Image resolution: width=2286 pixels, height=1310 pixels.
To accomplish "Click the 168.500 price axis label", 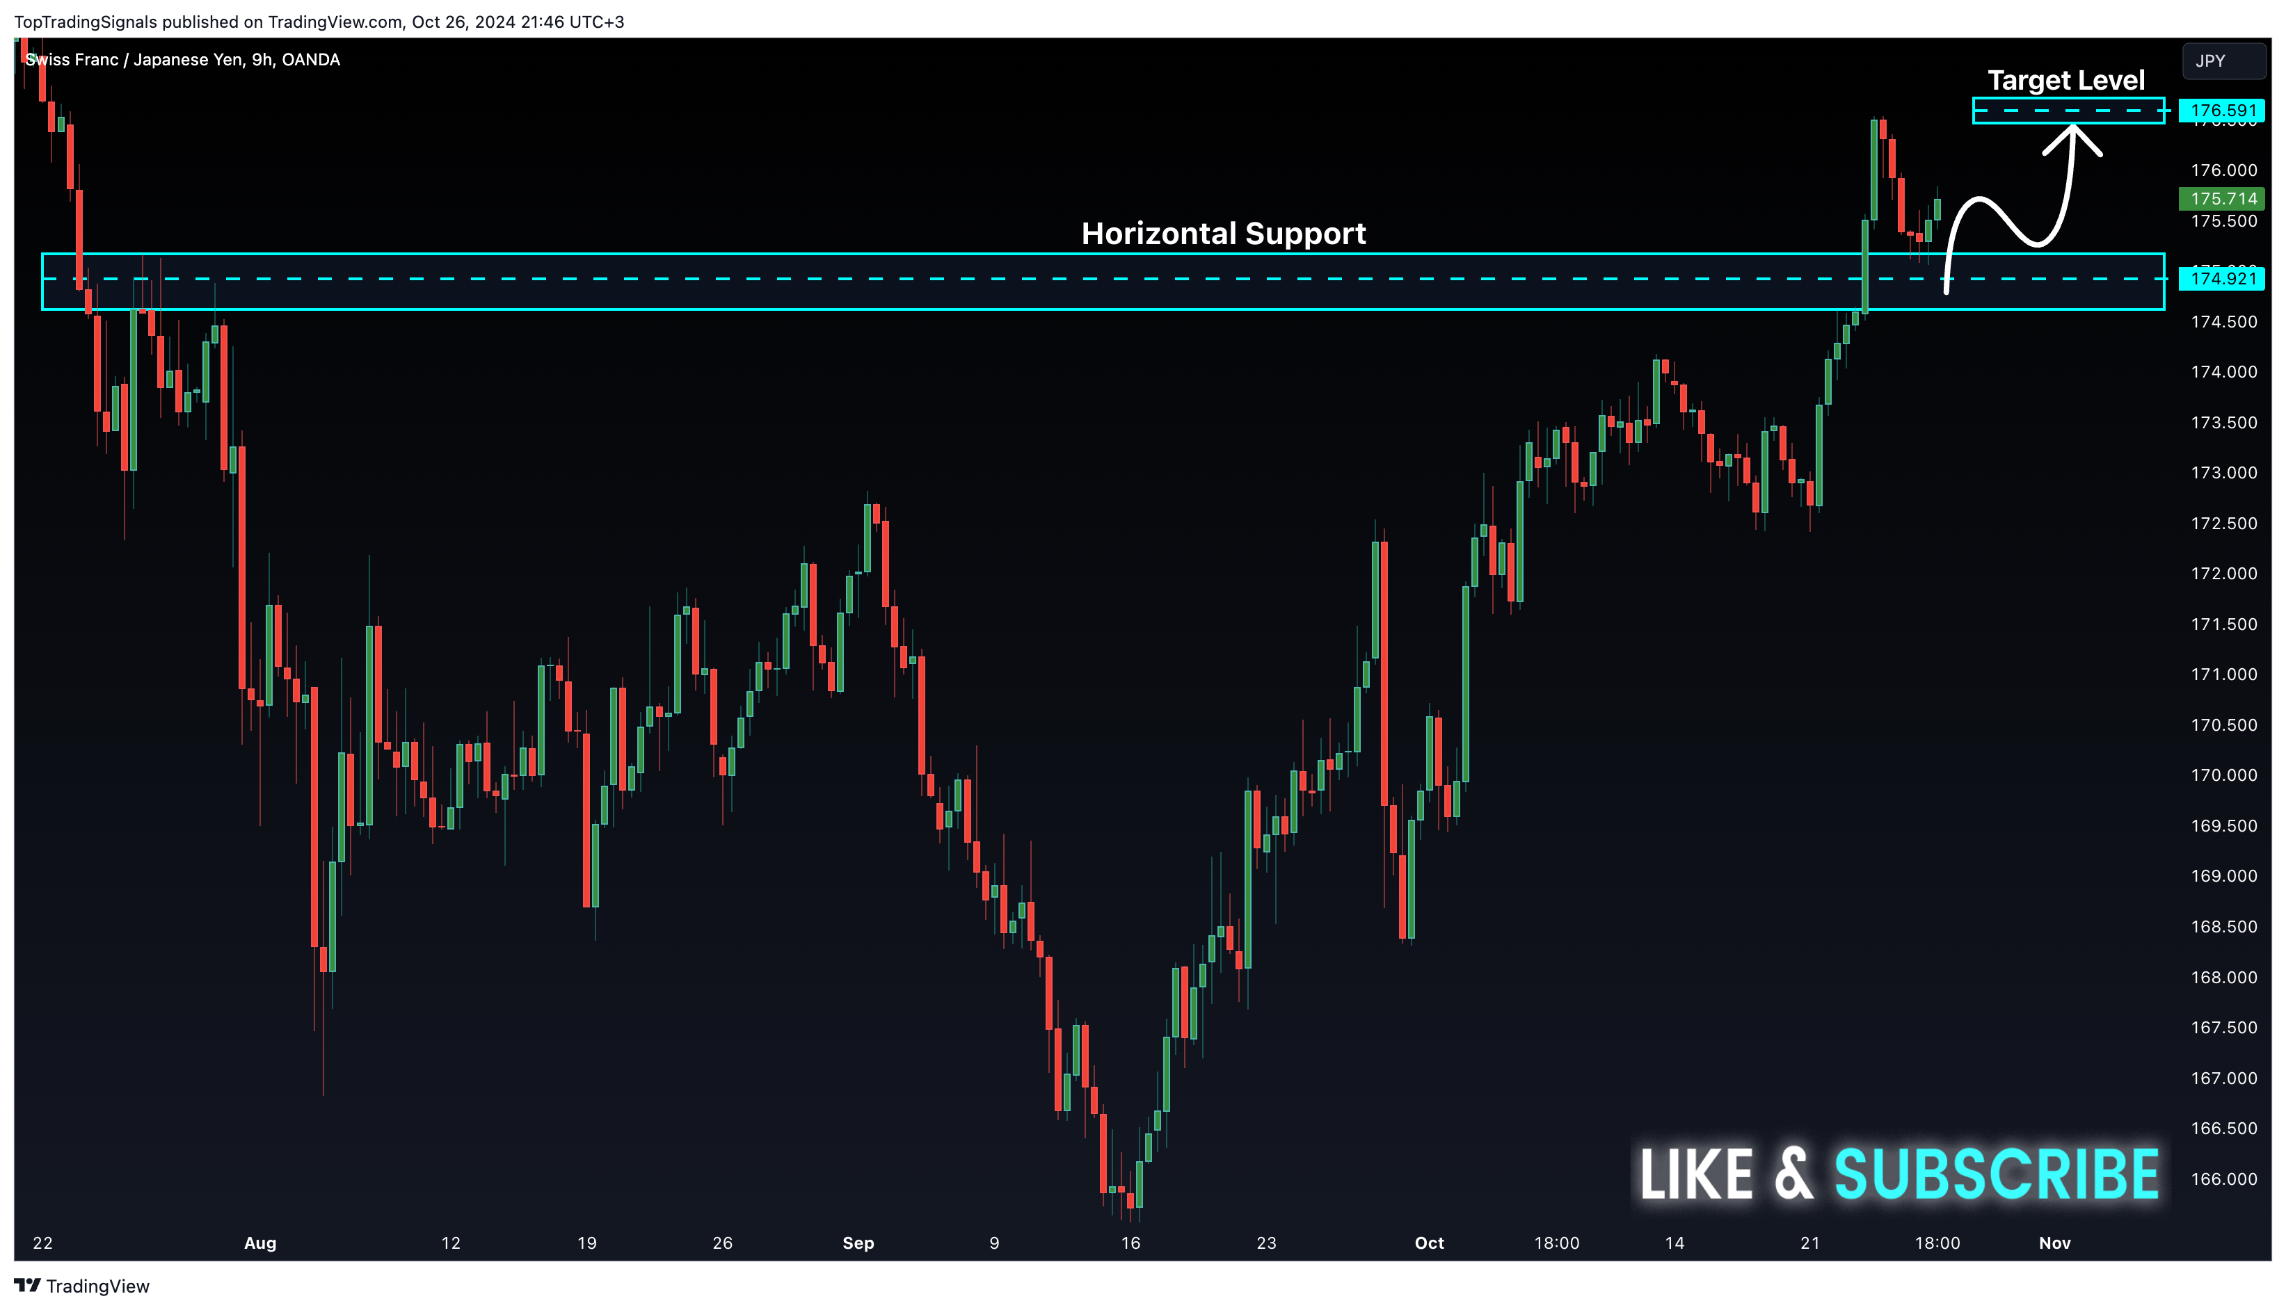I will [x=2223, y=927].
